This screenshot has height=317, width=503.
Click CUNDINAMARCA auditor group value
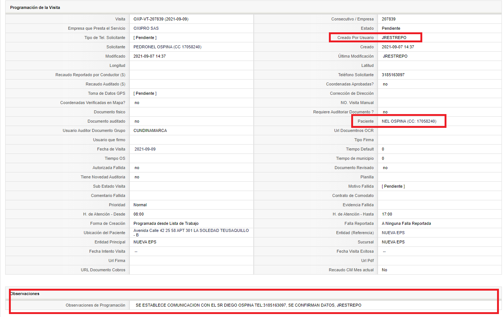point(150,130)
